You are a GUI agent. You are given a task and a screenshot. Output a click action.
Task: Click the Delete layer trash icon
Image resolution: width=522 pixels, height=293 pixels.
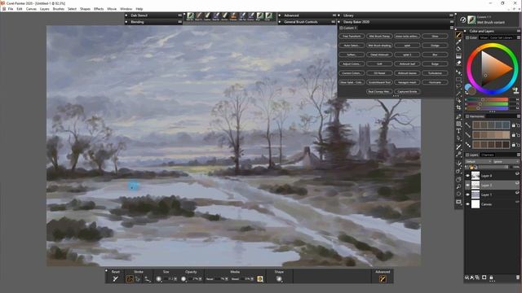[518, 277]
